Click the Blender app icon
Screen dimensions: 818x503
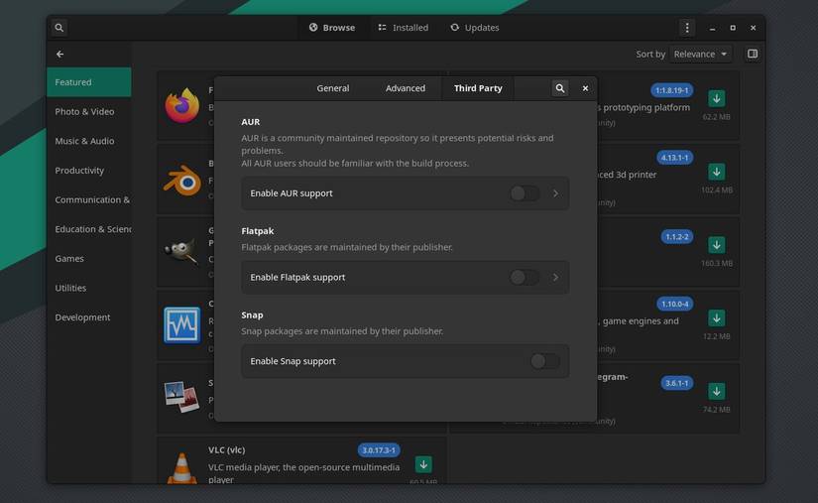click(182, 181)
